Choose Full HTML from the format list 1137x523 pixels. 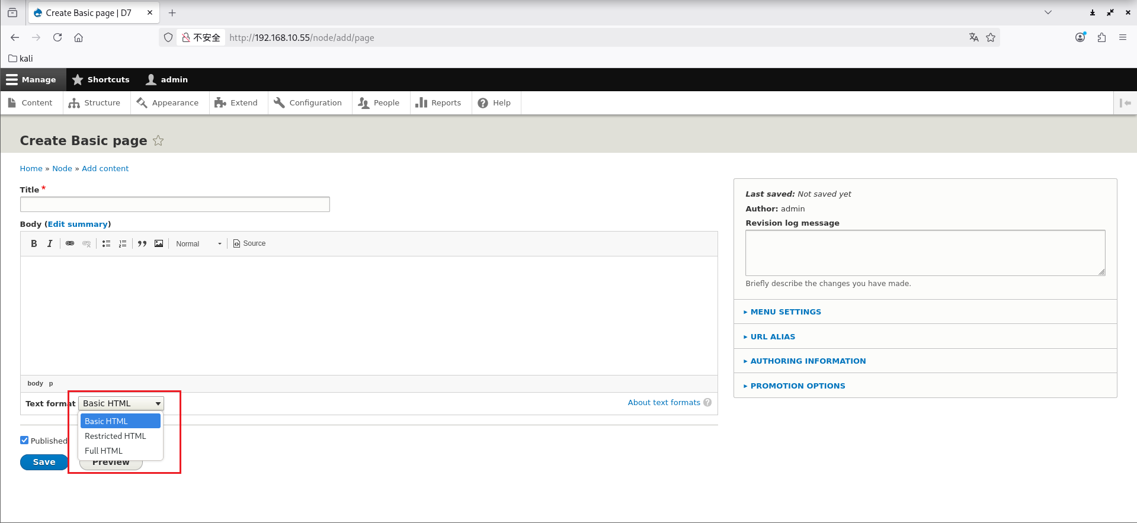(x=104, y=451)
